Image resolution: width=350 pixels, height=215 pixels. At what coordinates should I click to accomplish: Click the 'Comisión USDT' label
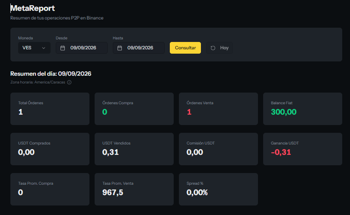(x=200, y=143)
